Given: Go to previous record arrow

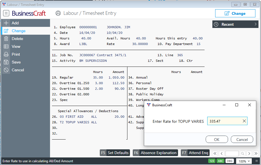Looking at the screenshot, I should [222, 153].
